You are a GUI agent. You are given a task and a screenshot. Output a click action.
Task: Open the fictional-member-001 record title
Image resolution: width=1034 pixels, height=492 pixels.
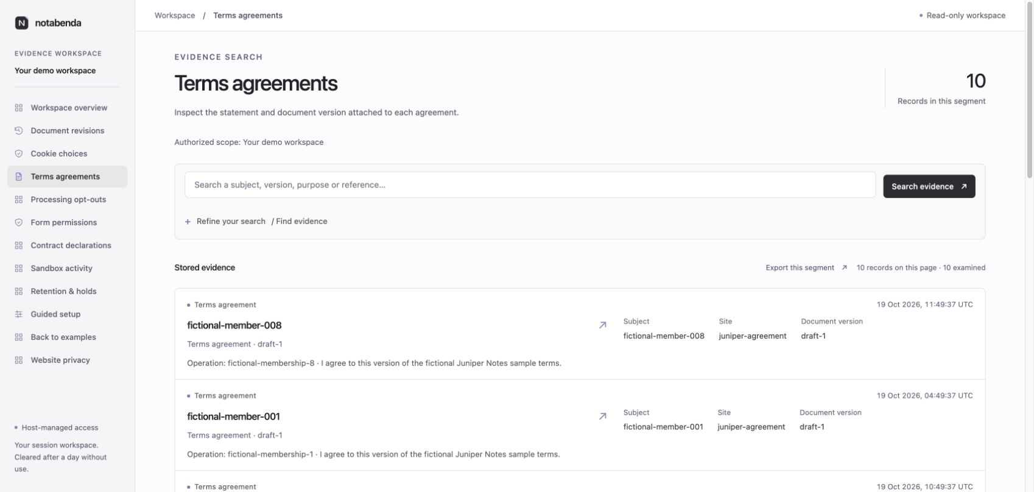(x=233, y=416)
